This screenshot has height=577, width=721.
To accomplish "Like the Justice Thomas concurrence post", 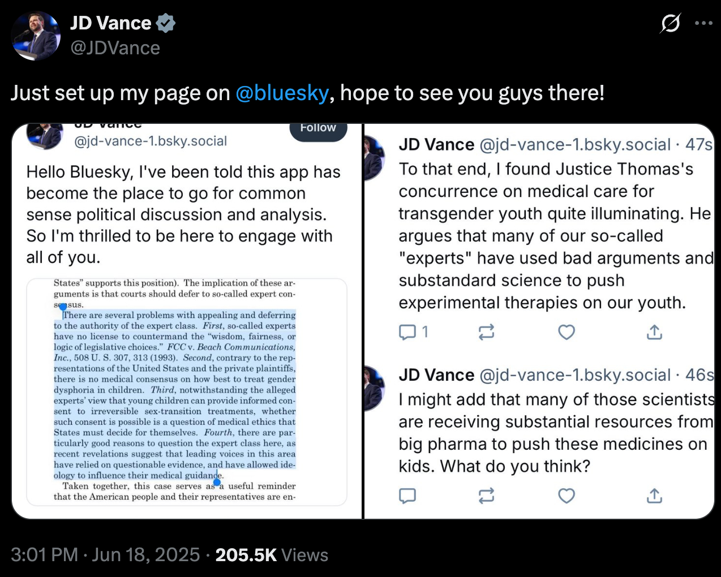I will point(566,332).
